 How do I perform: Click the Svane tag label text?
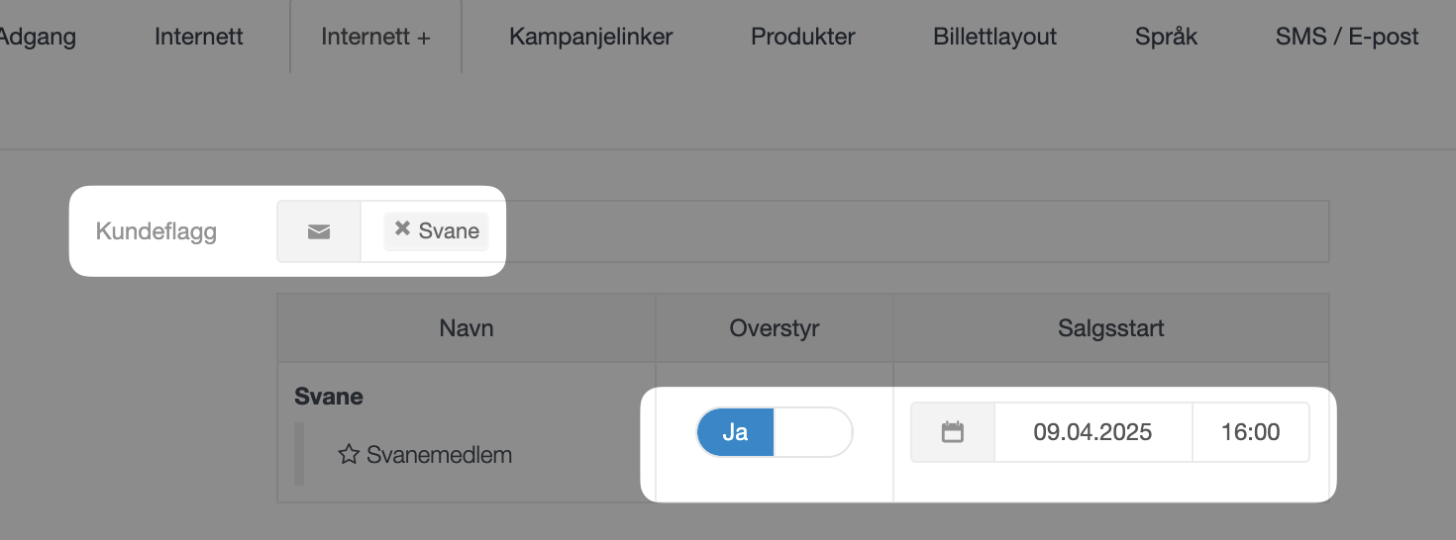[x=449, y=230]
